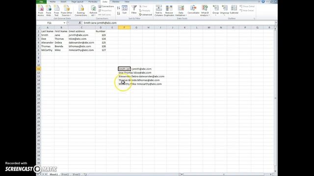This screenshot has height=176, width=314.
Task: Select column F header
Action: coord(124,27)
